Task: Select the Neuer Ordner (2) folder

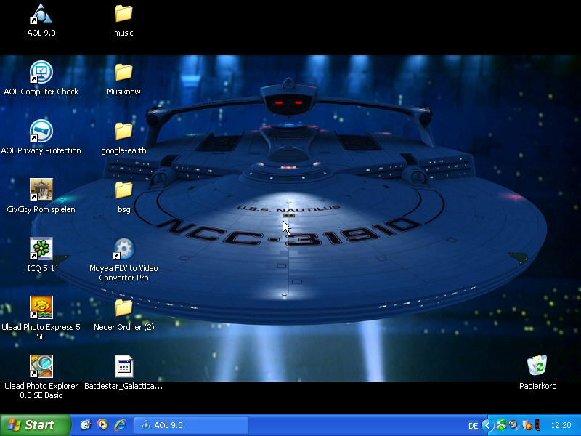Action: [123, 308]
